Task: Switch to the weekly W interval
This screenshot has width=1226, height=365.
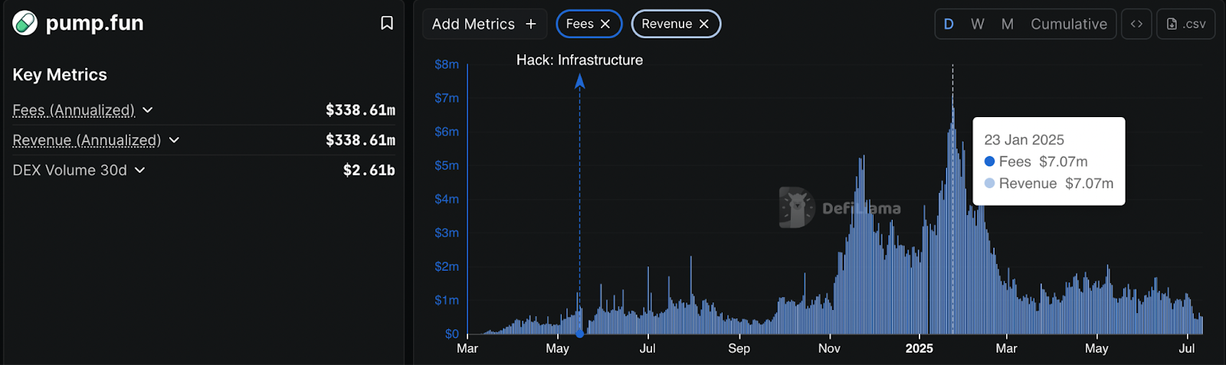Action: (977, 24)
